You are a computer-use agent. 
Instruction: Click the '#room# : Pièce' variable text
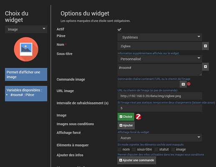click(22, 95)
